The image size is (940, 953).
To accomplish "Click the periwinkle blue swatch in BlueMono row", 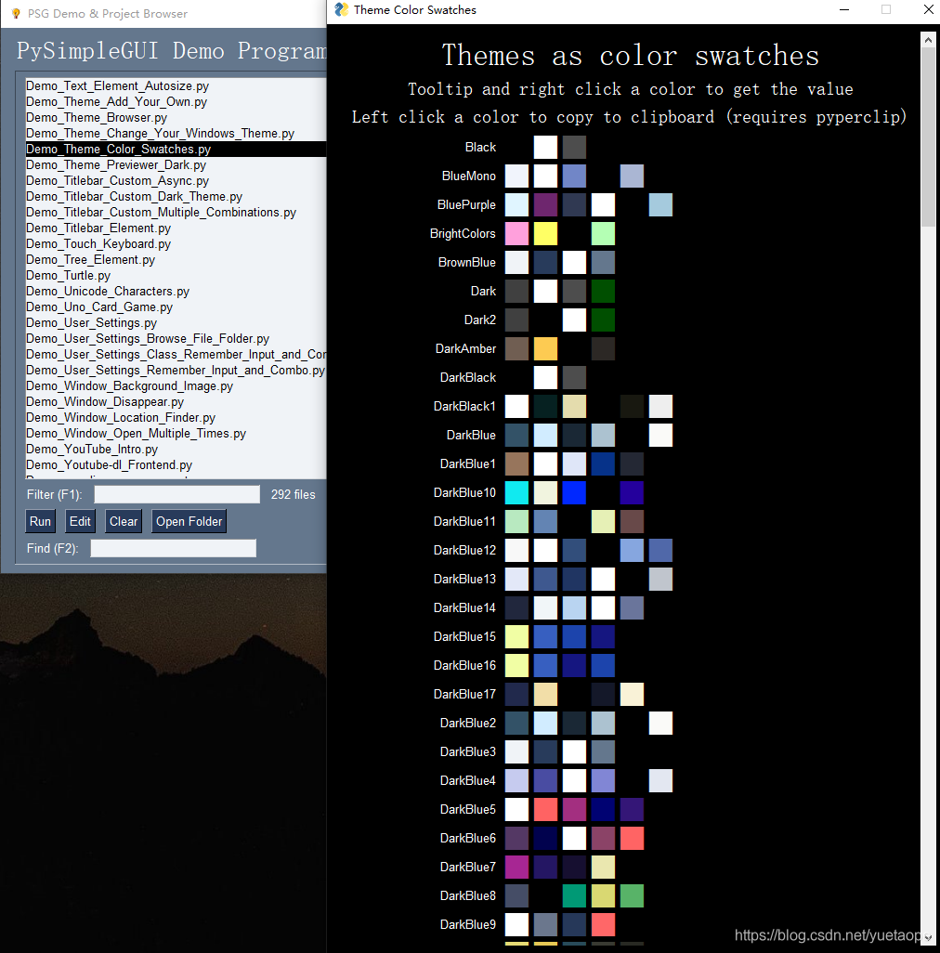I will (x=574, y=176).
